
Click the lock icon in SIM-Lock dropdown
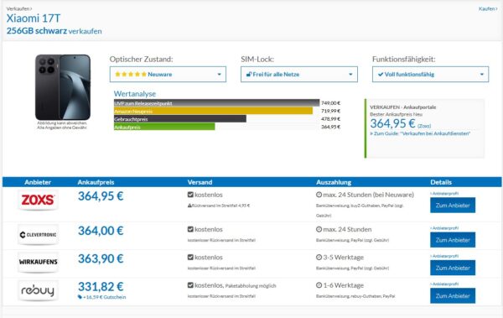[x=249, y=74]
